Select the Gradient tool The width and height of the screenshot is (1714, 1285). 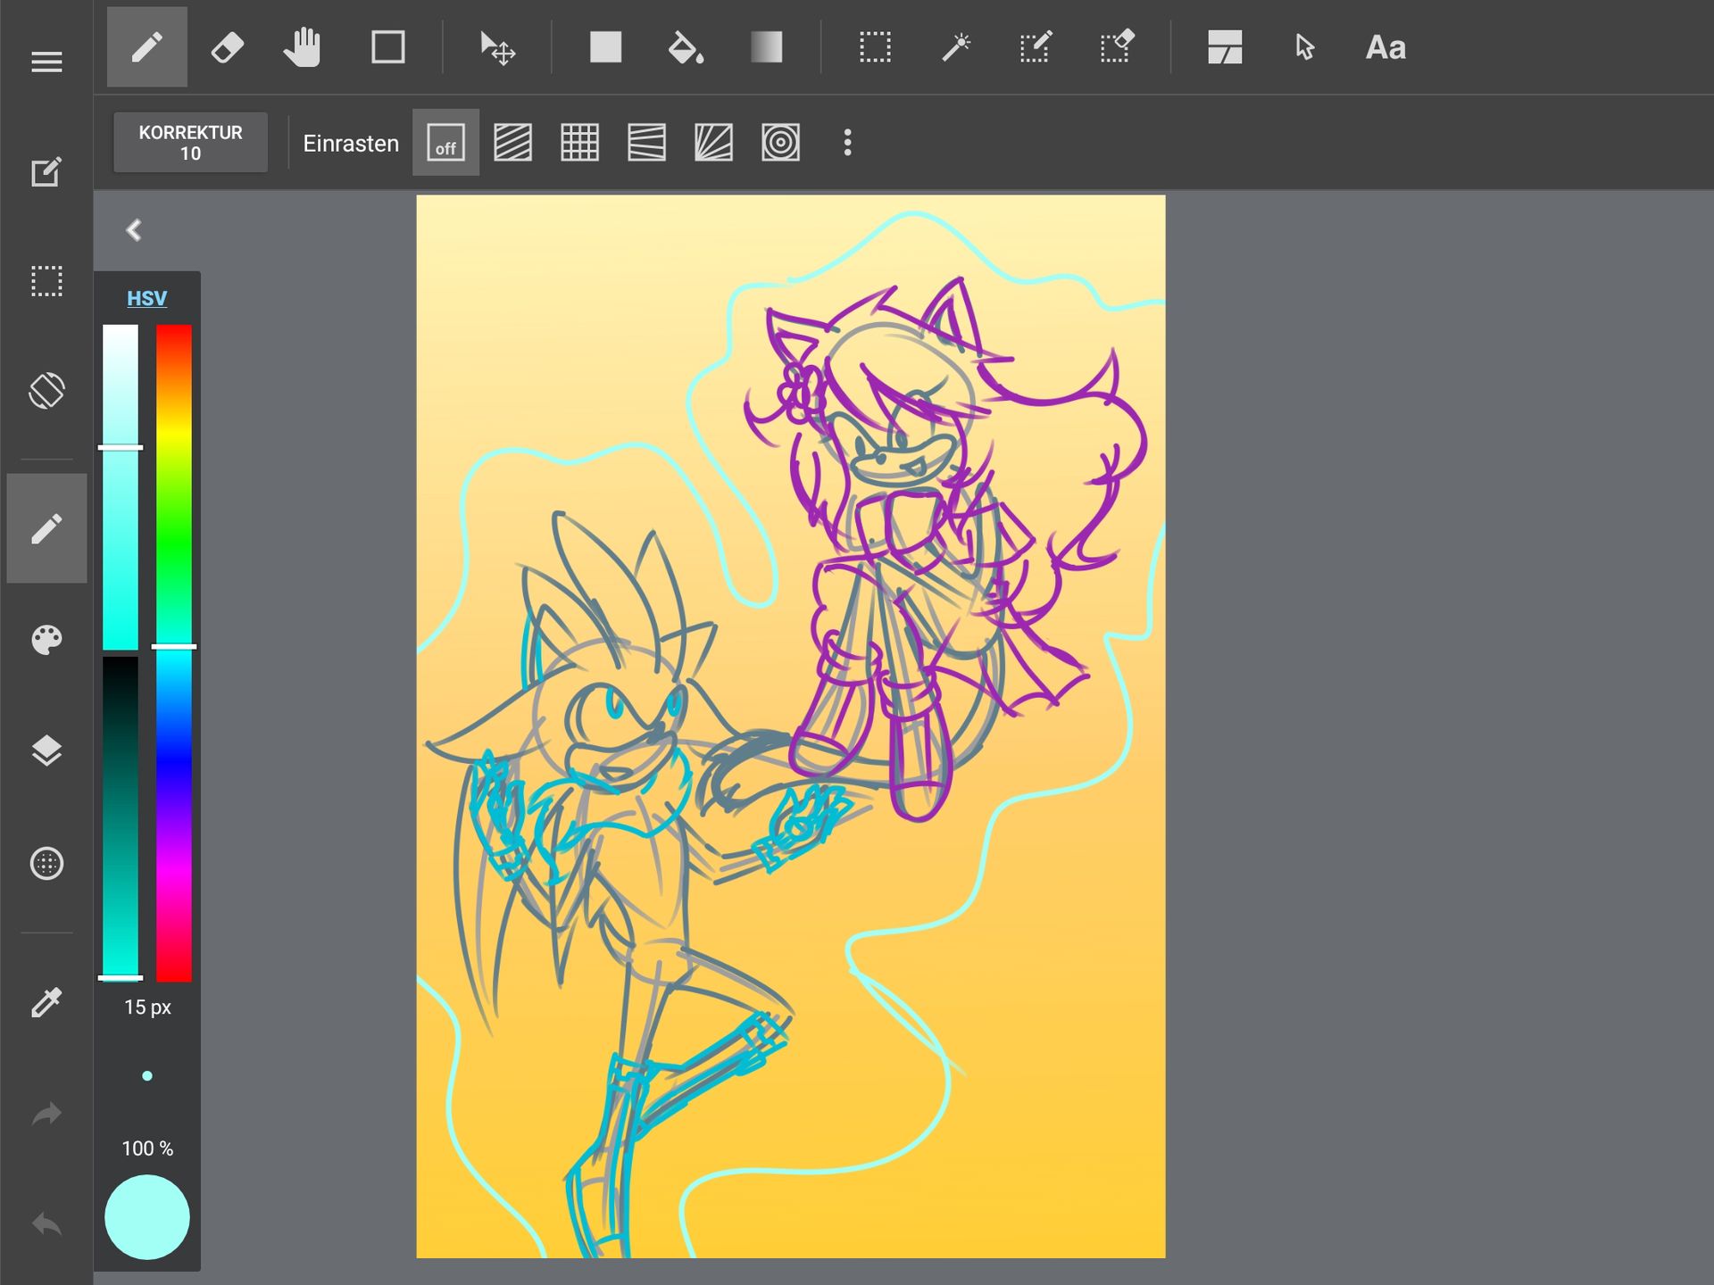(767, 47)
